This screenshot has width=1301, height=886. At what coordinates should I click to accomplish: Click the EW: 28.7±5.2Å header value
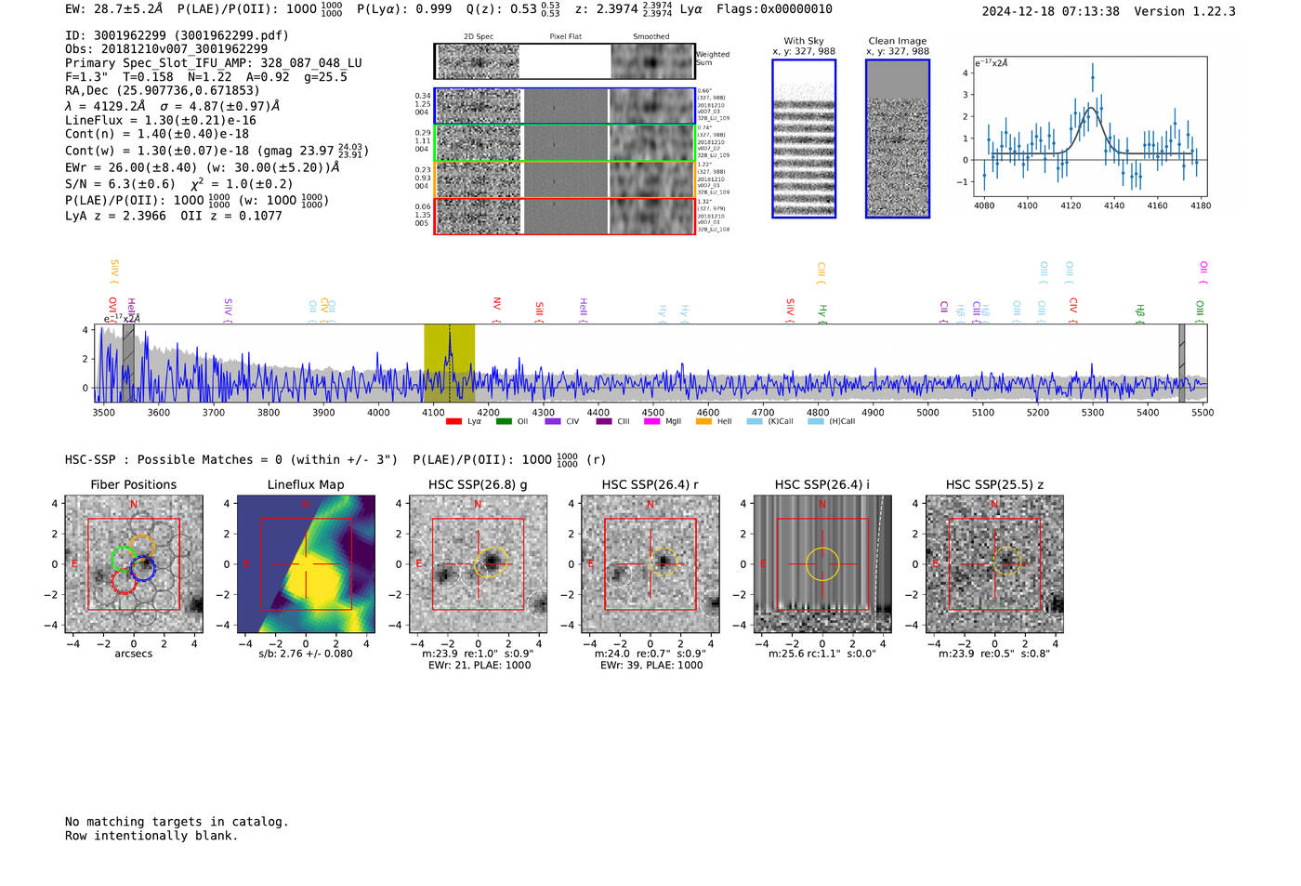pos(113,9)
